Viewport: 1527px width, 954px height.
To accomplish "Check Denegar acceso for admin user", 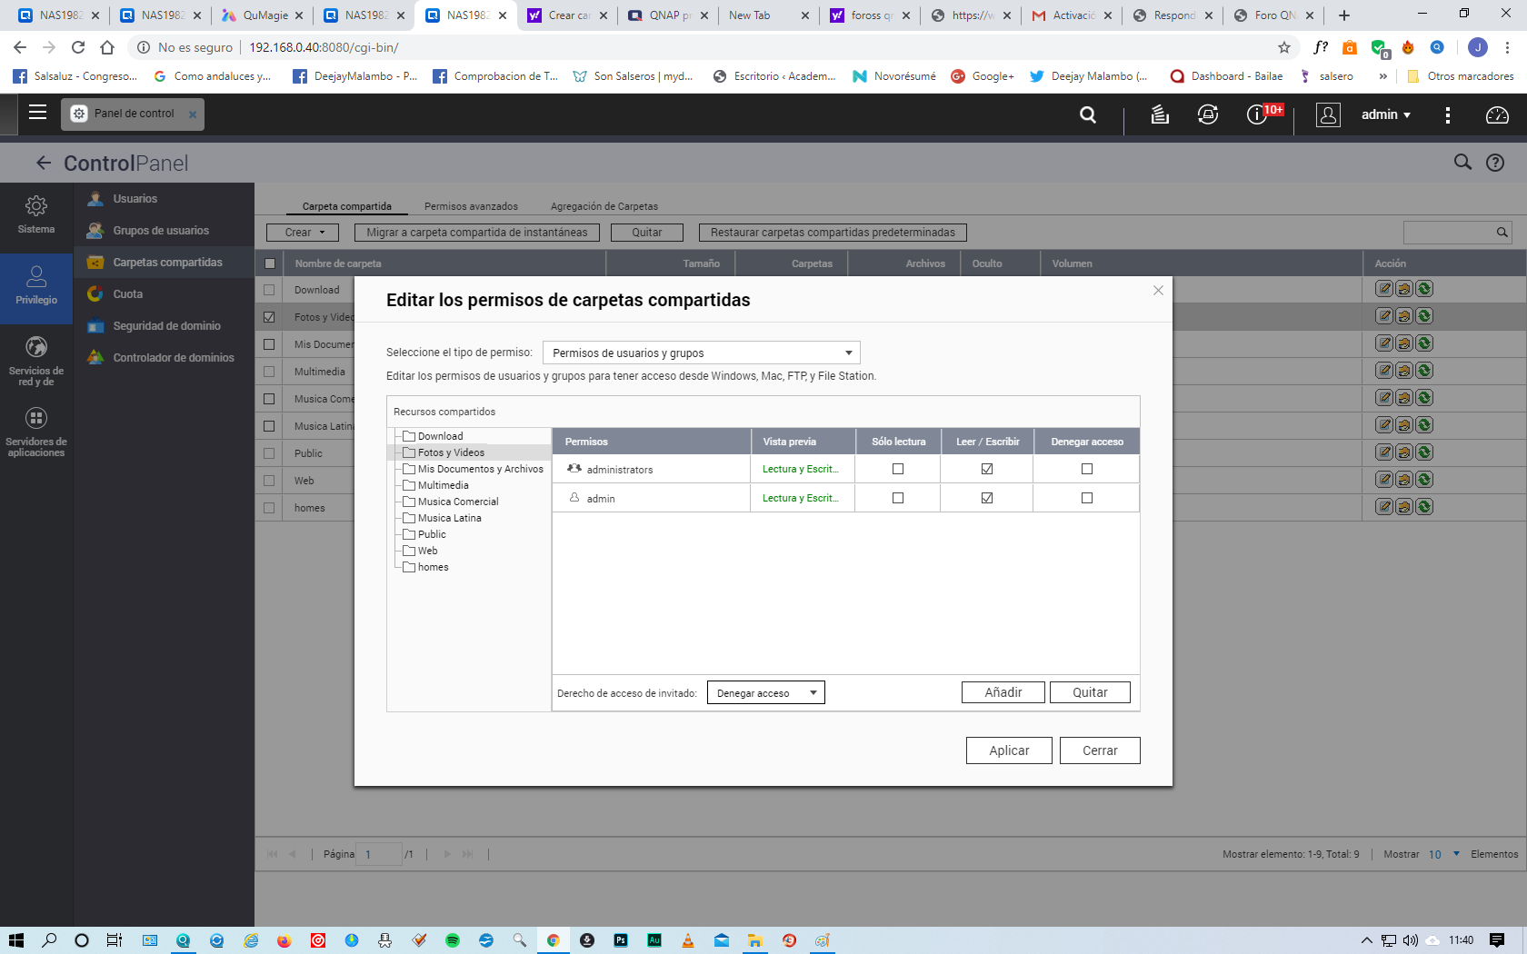I will 1087,498.
